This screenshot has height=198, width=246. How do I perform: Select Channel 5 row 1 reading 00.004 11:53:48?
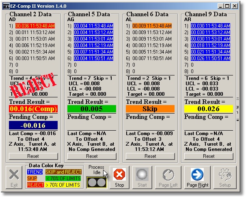tap(93, 26)
